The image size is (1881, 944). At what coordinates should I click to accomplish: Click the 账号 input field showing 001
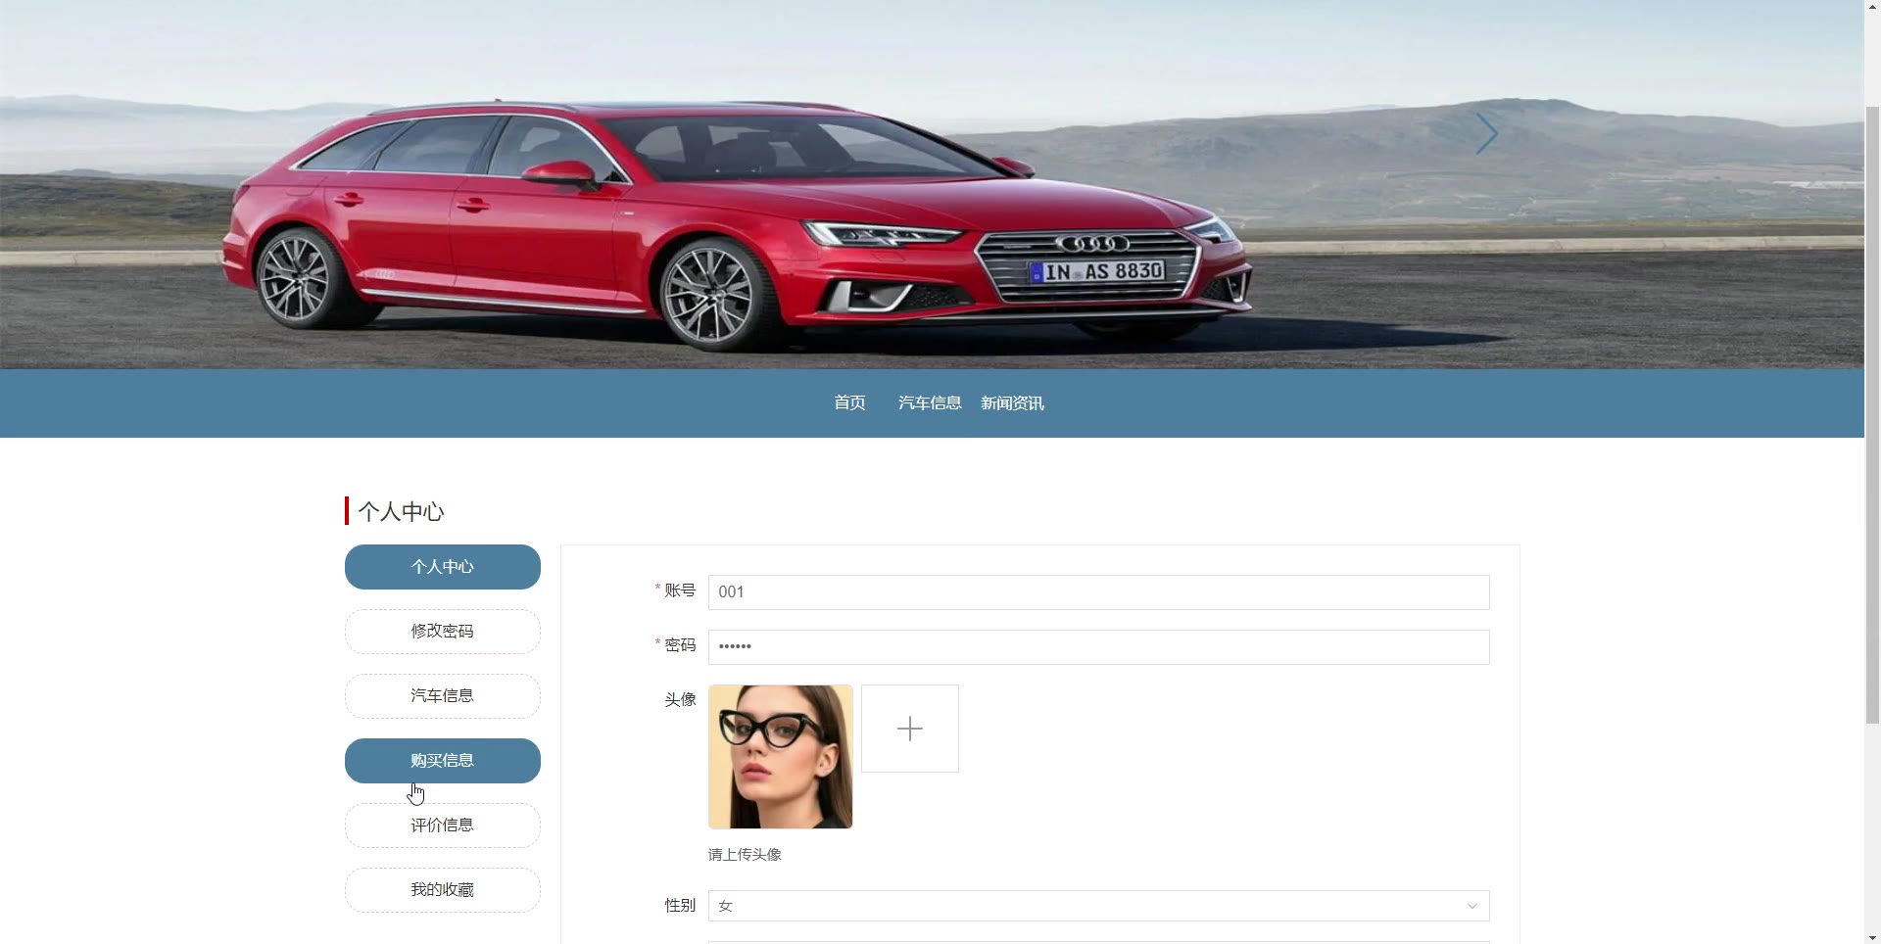click(1098, 592)
